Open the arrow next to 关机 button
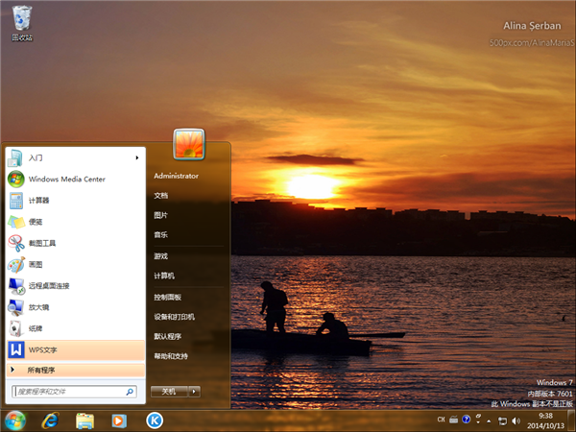 pyautogui.click(x=194, y=392)
